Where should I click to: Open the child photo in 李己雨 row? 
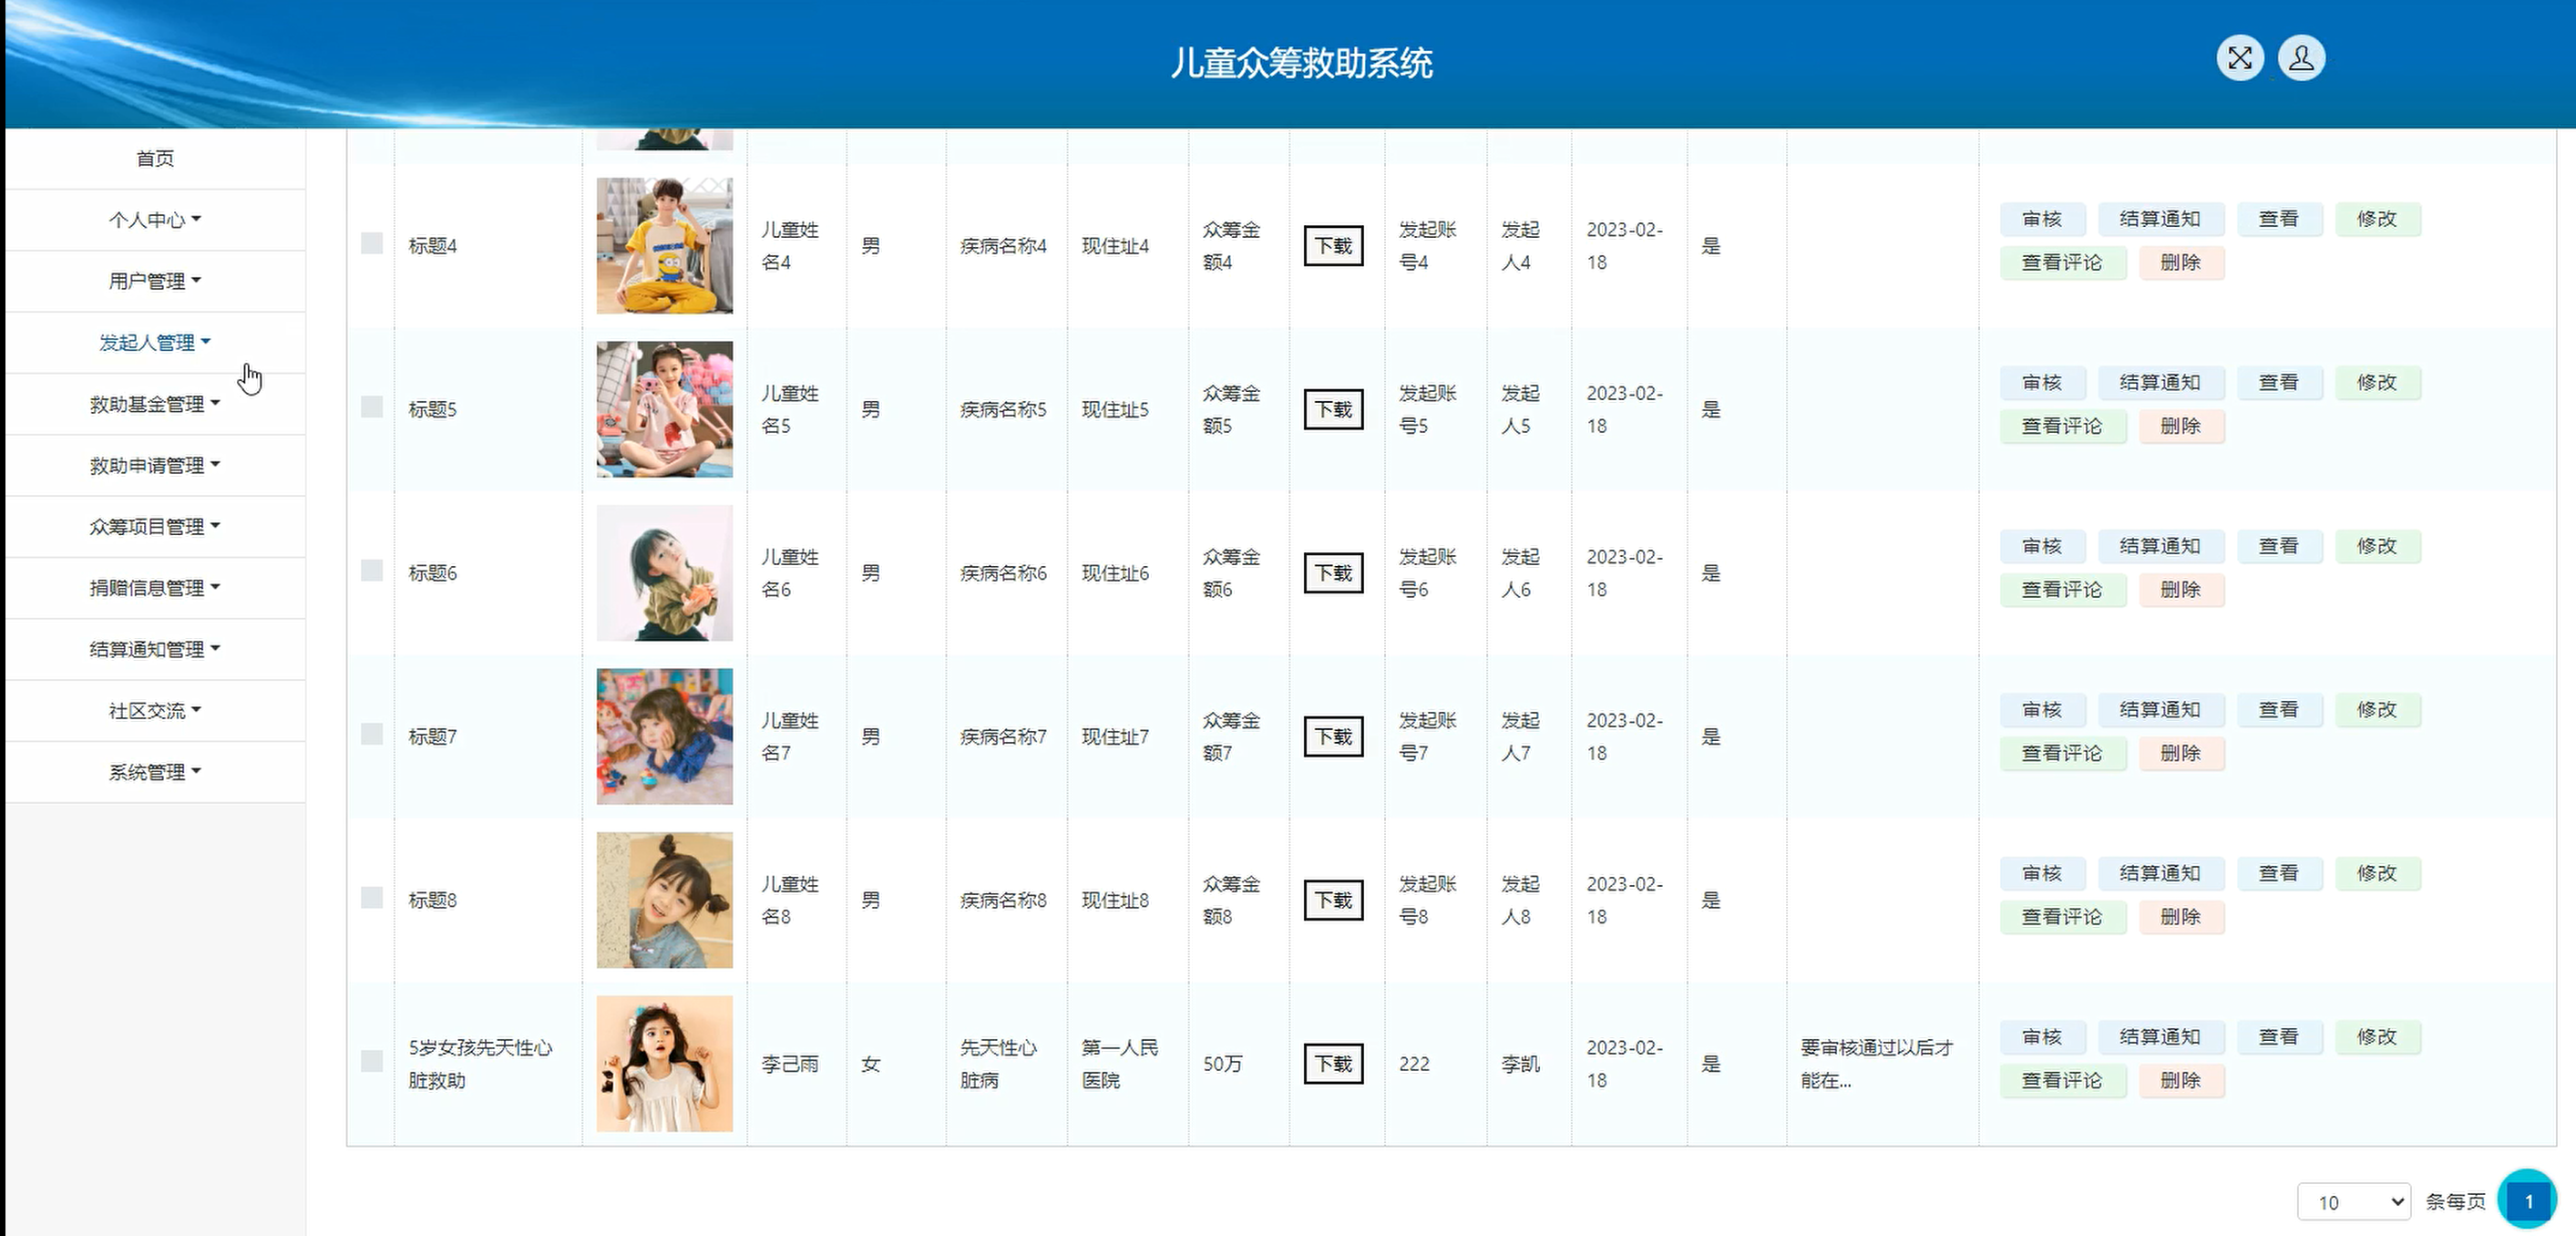664,1064
